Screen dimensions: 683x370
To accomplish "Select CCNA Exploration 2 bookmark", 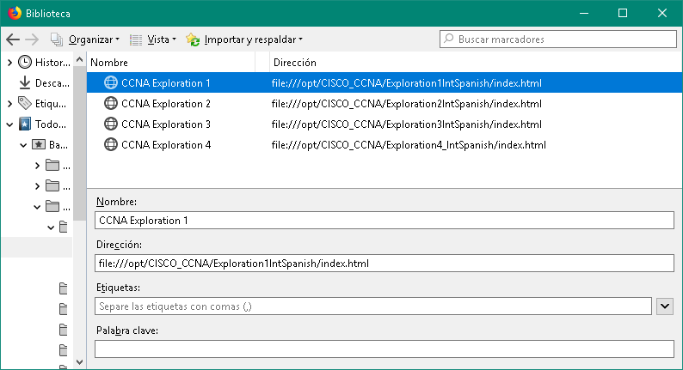I will (x=385, y=104).
